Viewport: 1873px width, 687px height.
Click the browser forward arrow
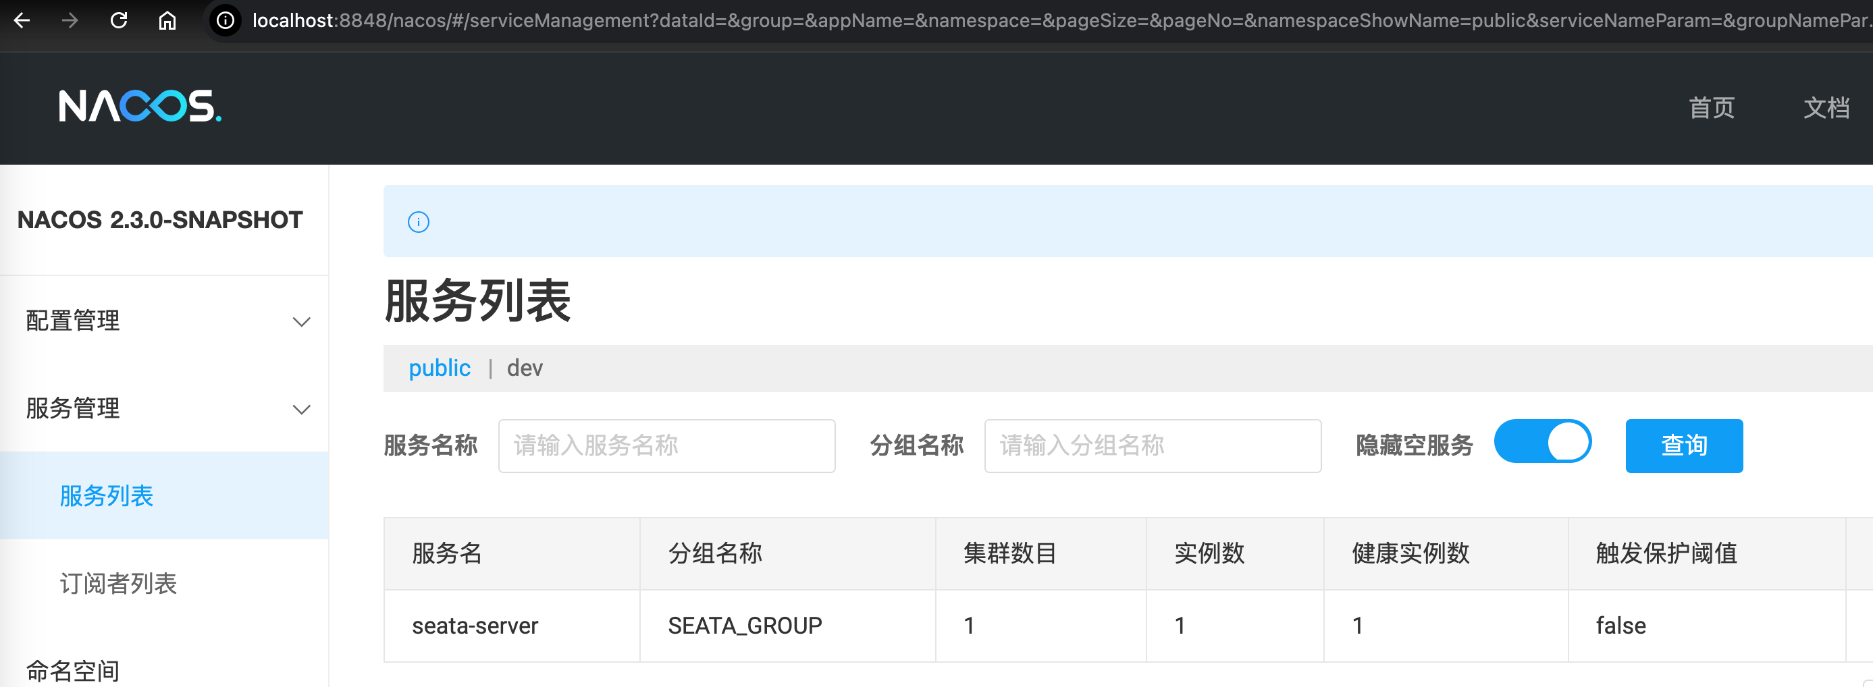coord(70,20)
